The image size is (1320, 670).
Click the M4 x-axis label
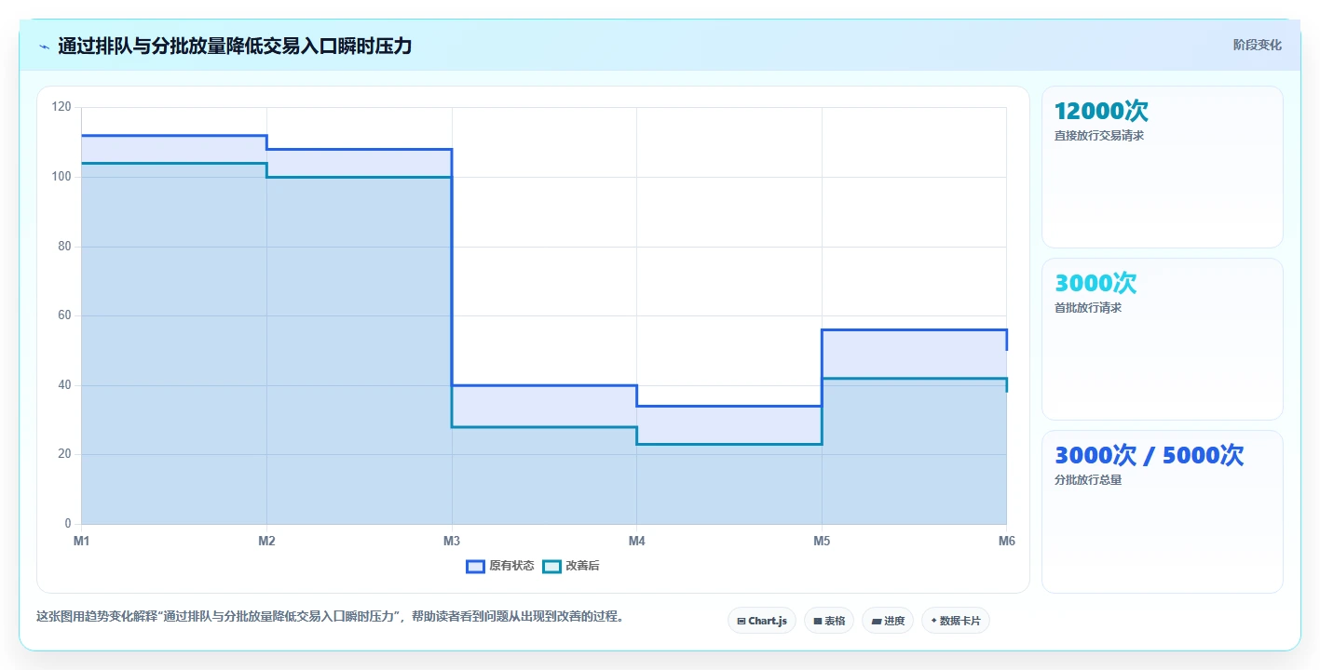(636, 541)
